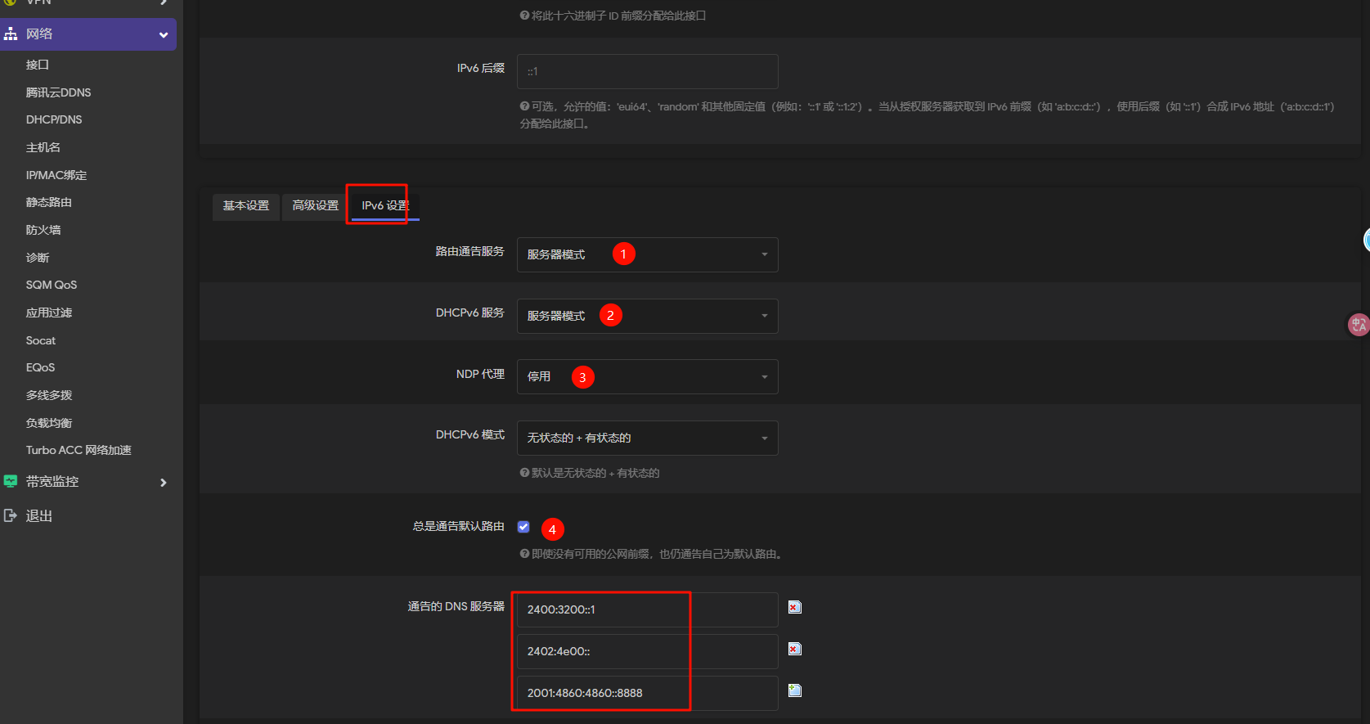Open the DHCPv6 mode dropdown
The image size is (1370, 724).
point(647,438)
